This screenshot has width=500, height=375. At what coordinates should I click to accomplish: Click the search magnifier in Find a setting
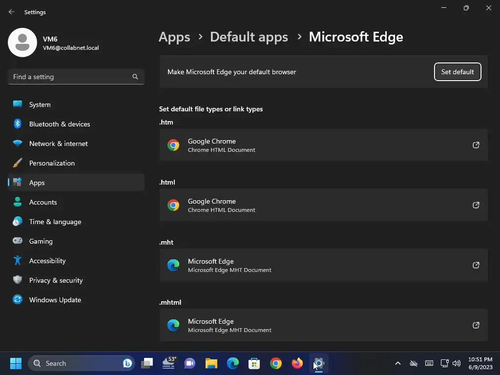tap(135, 77)
